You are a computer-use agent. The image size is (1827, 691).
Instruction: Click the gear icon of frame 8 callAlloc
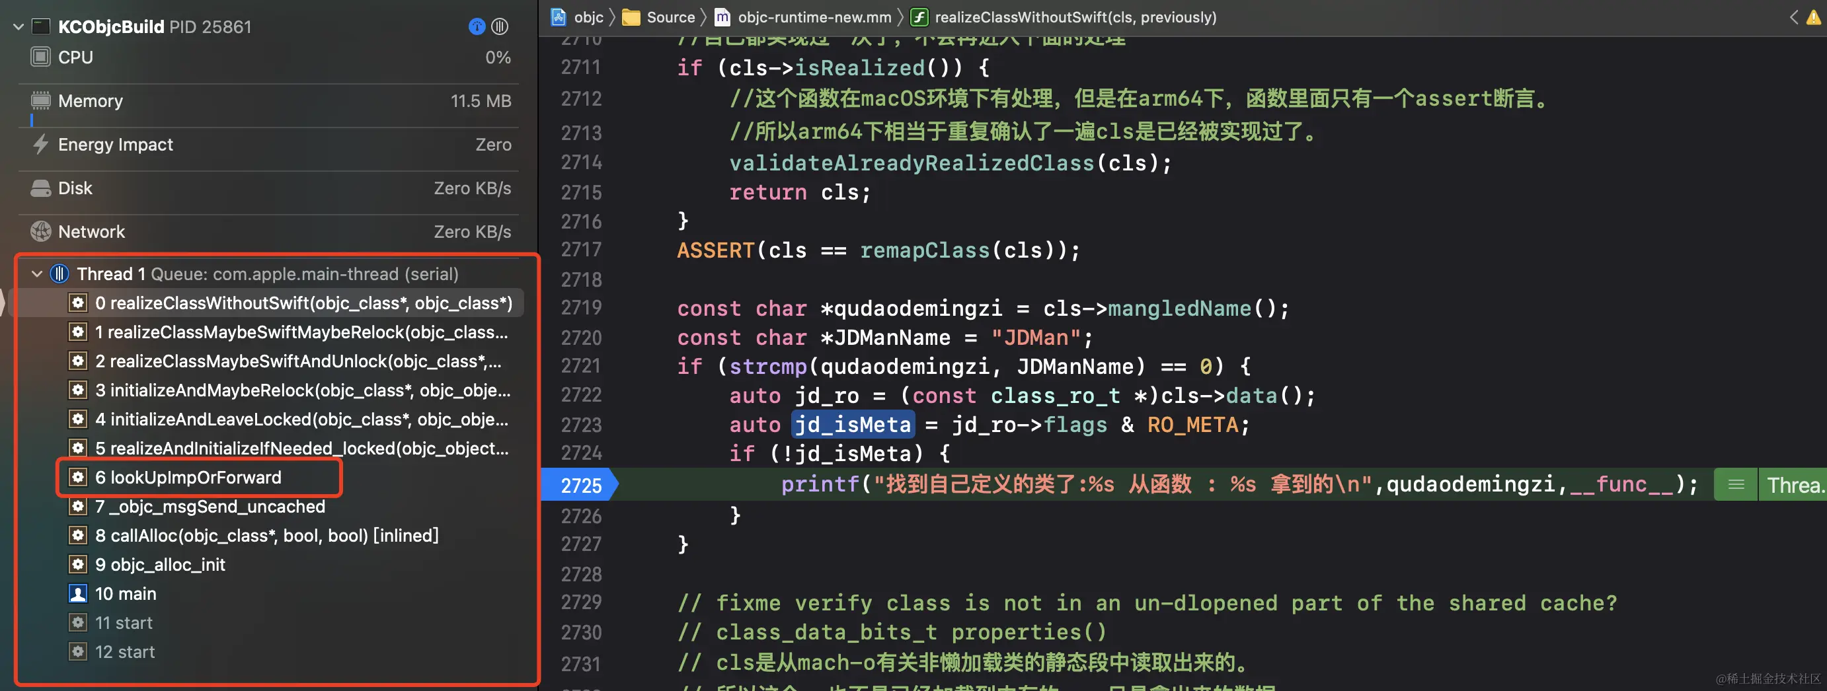point(77,535)
